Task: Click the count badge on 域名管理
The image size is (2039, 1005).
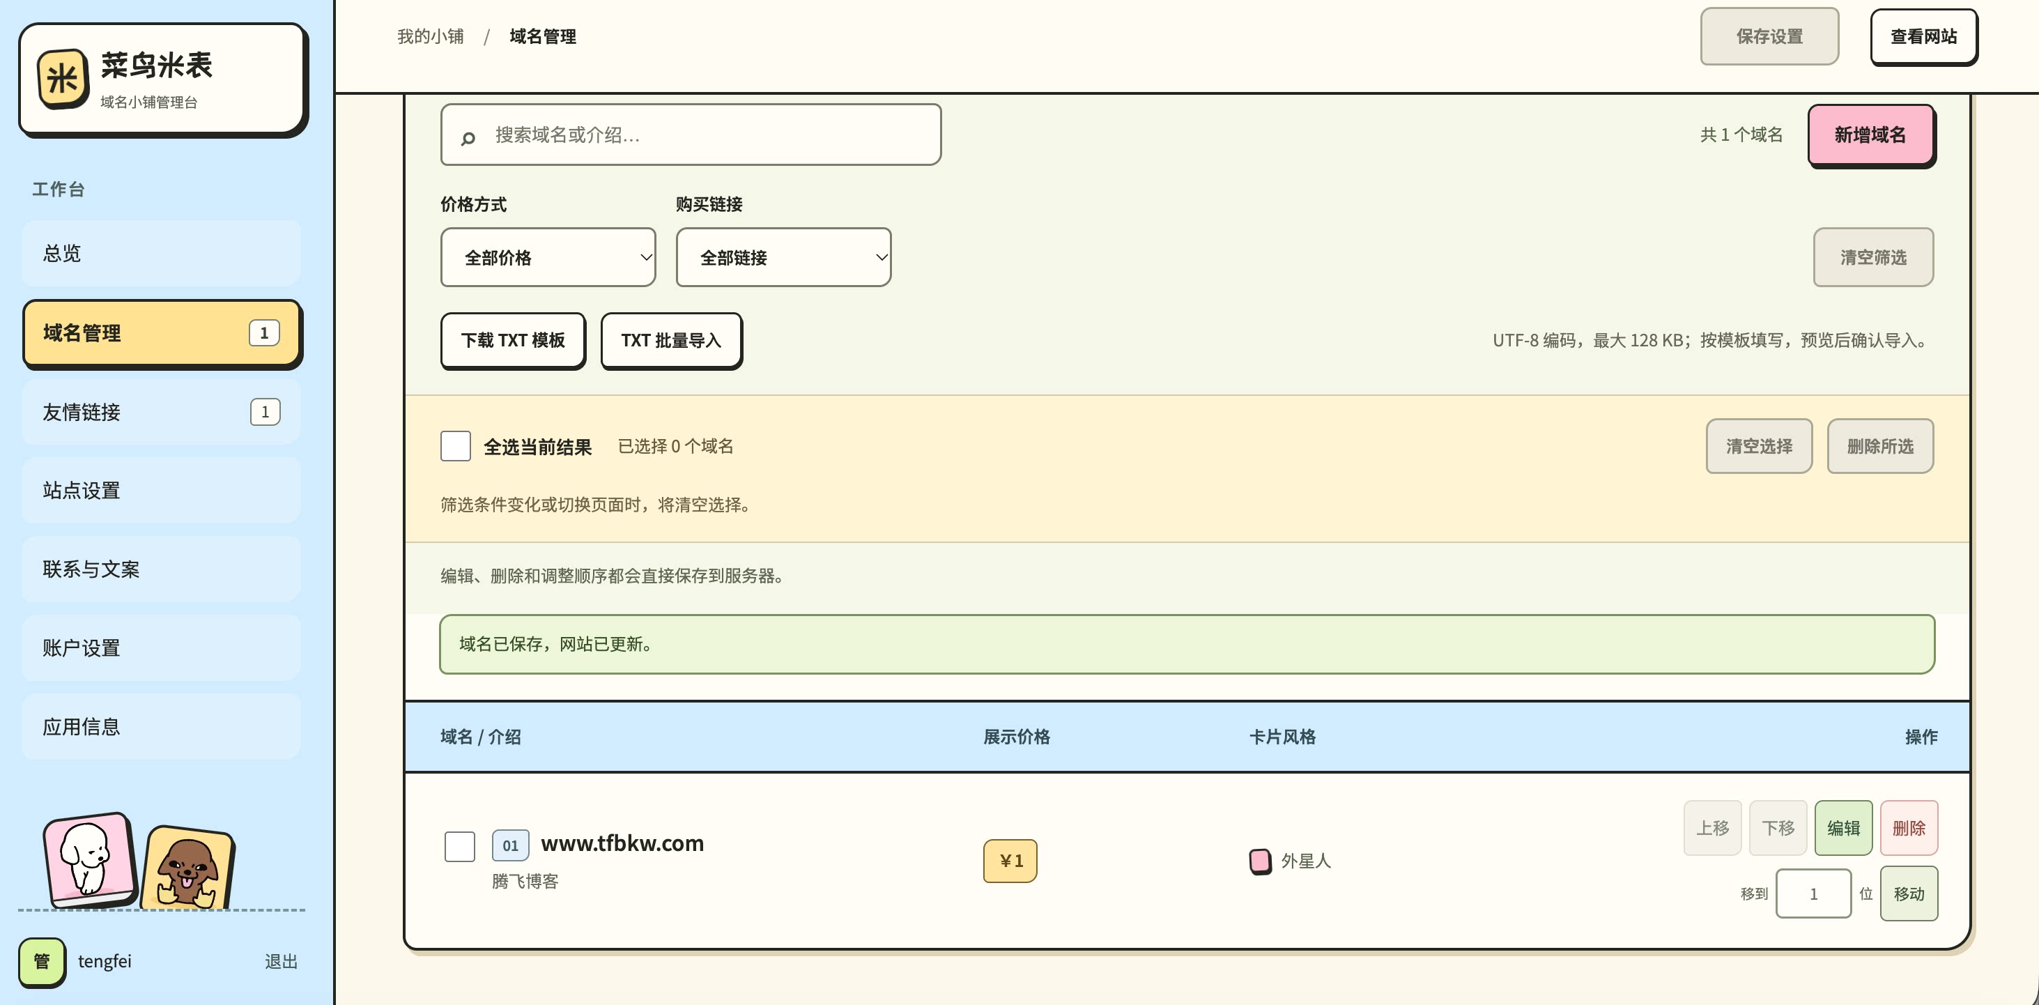Action: 264,333
